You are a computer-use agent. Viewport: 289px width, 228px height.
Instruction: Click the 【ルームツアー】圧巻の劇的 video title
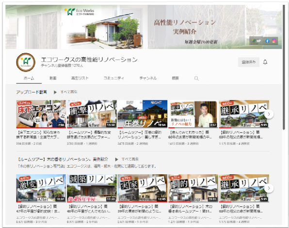pyautogui.click(x=140, y=135)
